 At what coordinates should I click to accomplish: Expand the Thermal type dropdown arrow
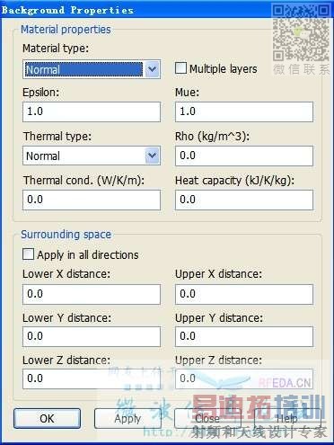click(153, 156)
